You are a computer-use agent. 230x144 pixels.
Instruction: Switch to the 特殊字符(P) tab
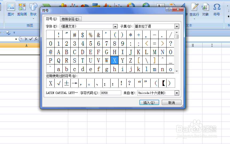pyautogui.click(x=70, y=19)
